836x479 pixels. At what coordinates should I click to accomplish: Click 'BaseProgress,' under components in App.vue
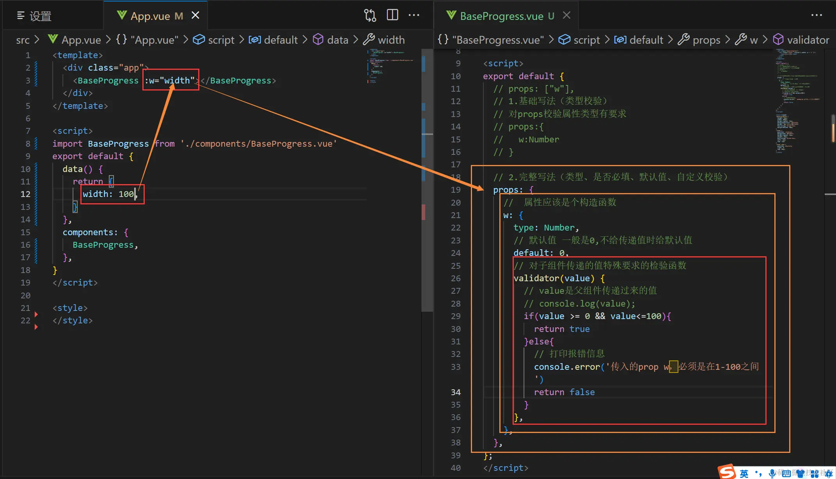point(105,245)
